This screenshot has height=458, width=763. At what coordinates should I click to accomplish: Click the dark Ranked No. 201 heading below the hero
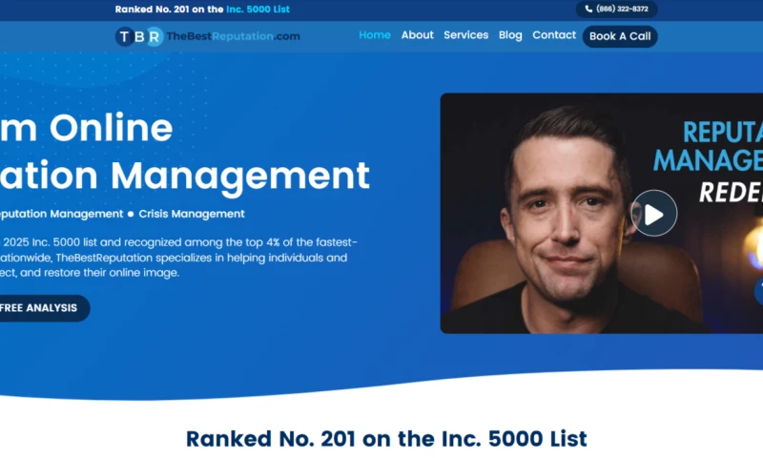click(385, 439)
